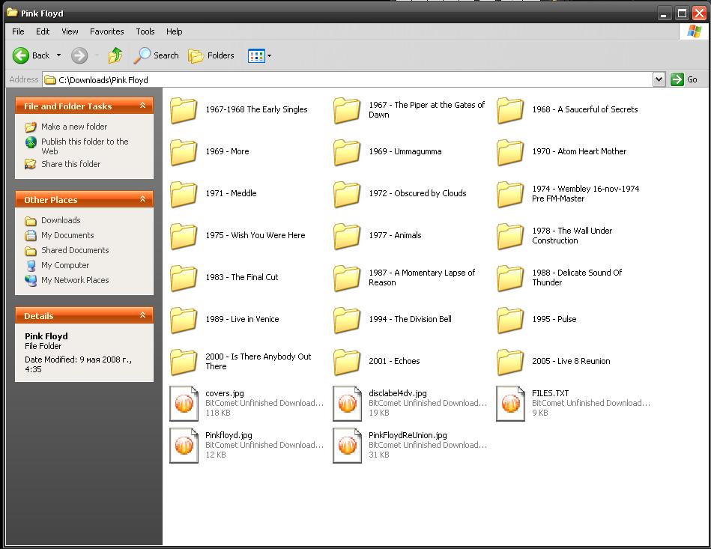This screenshot has height=549, width=711.
Task: Click the Up folder toolbar icon
Action: click(x=115, y=55)
